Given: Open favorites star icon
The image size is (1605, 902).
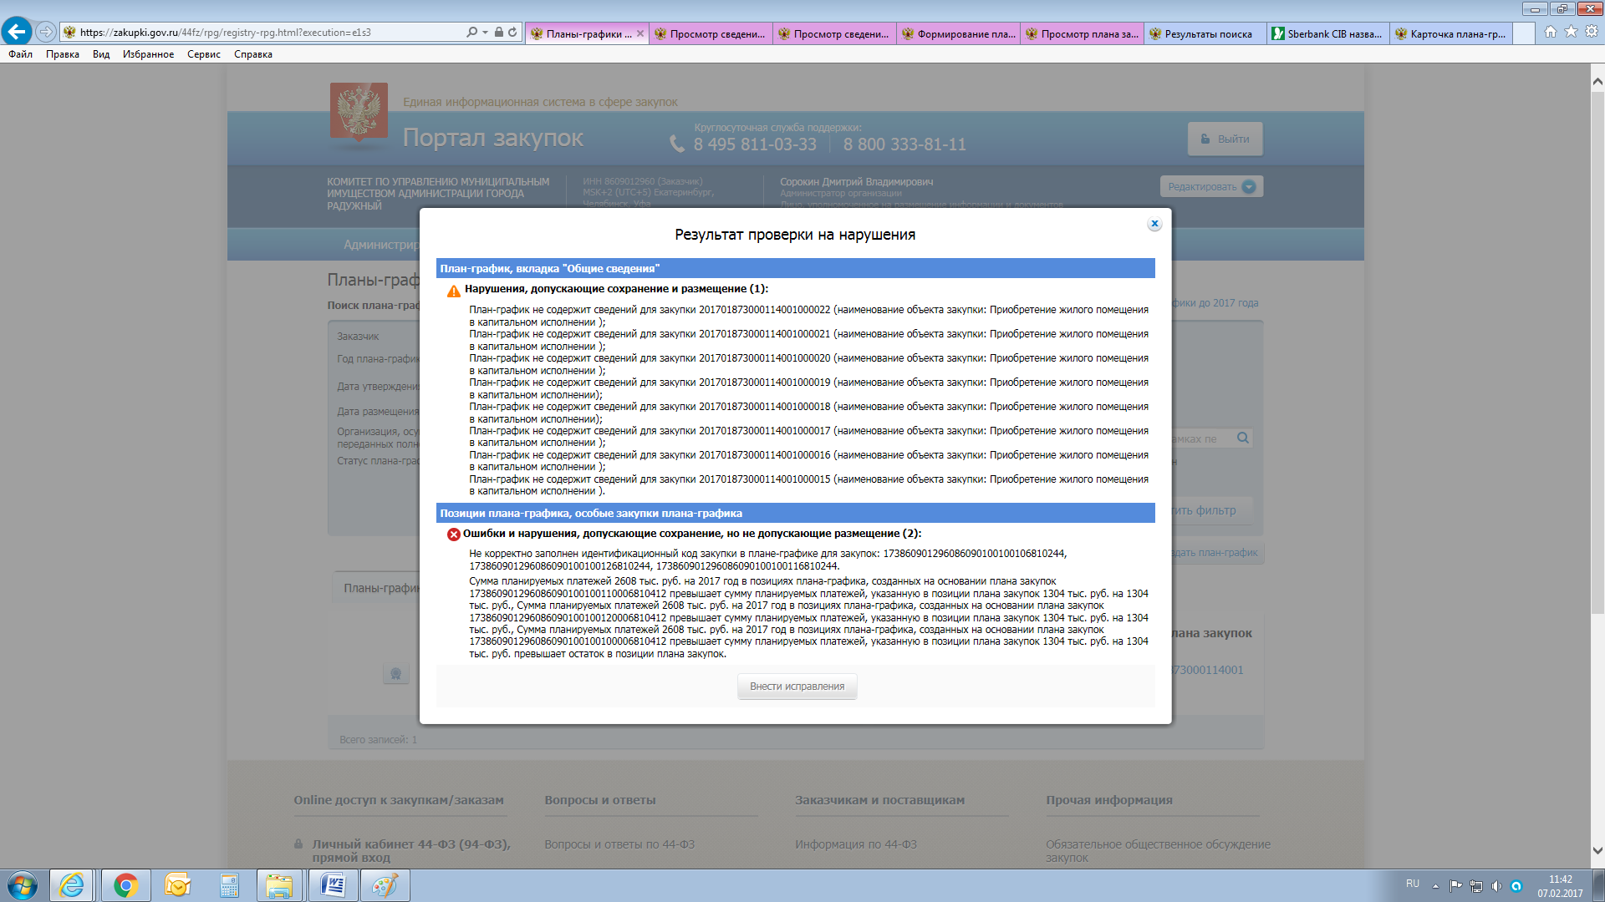Looking at the screenshot, I should pos(1571,32).
